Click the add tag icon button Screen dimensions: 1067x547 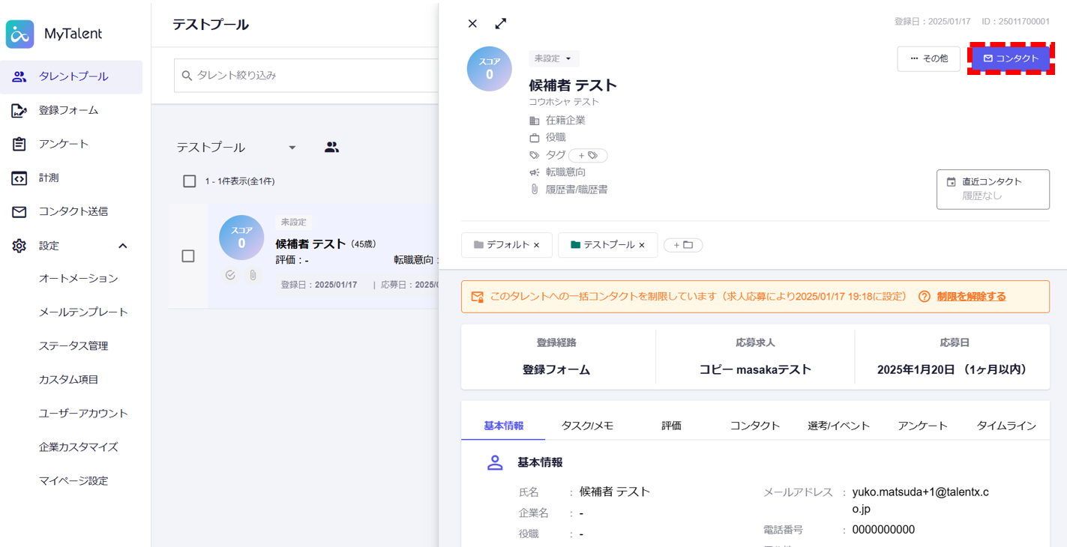[x=588, y=155]
